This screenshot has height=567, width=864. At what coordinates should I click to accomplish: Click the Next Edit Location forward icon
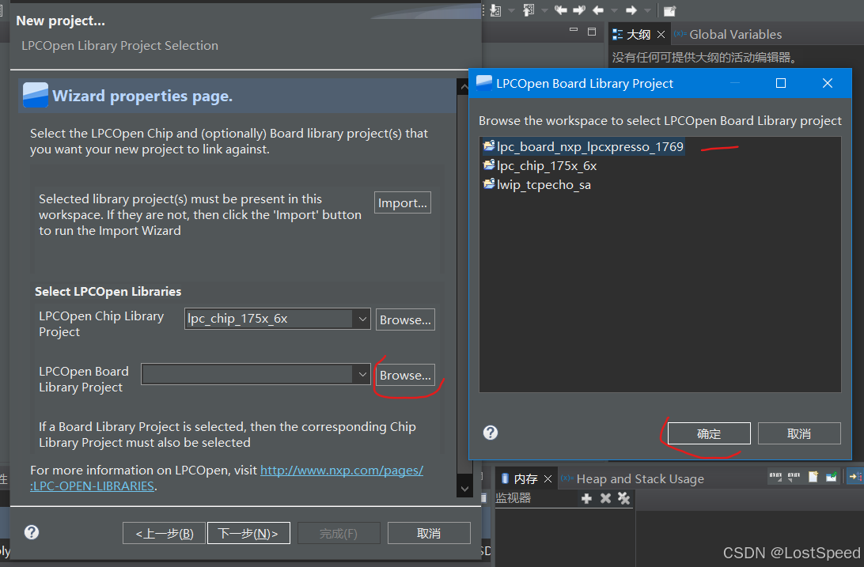(579, 10)
